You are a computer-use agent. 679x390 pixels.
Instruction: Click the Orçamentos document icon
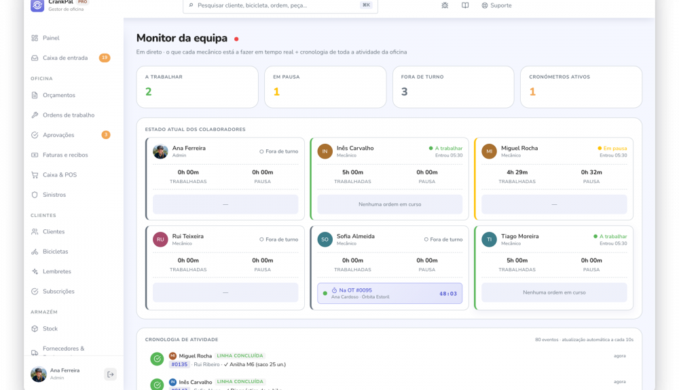click(x=35, y=95)
